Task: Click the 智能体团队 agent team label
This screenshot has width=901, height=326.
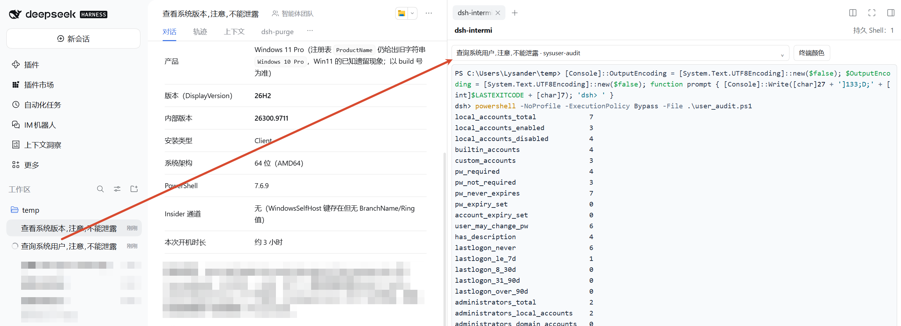Action: [x=292, y=14]
